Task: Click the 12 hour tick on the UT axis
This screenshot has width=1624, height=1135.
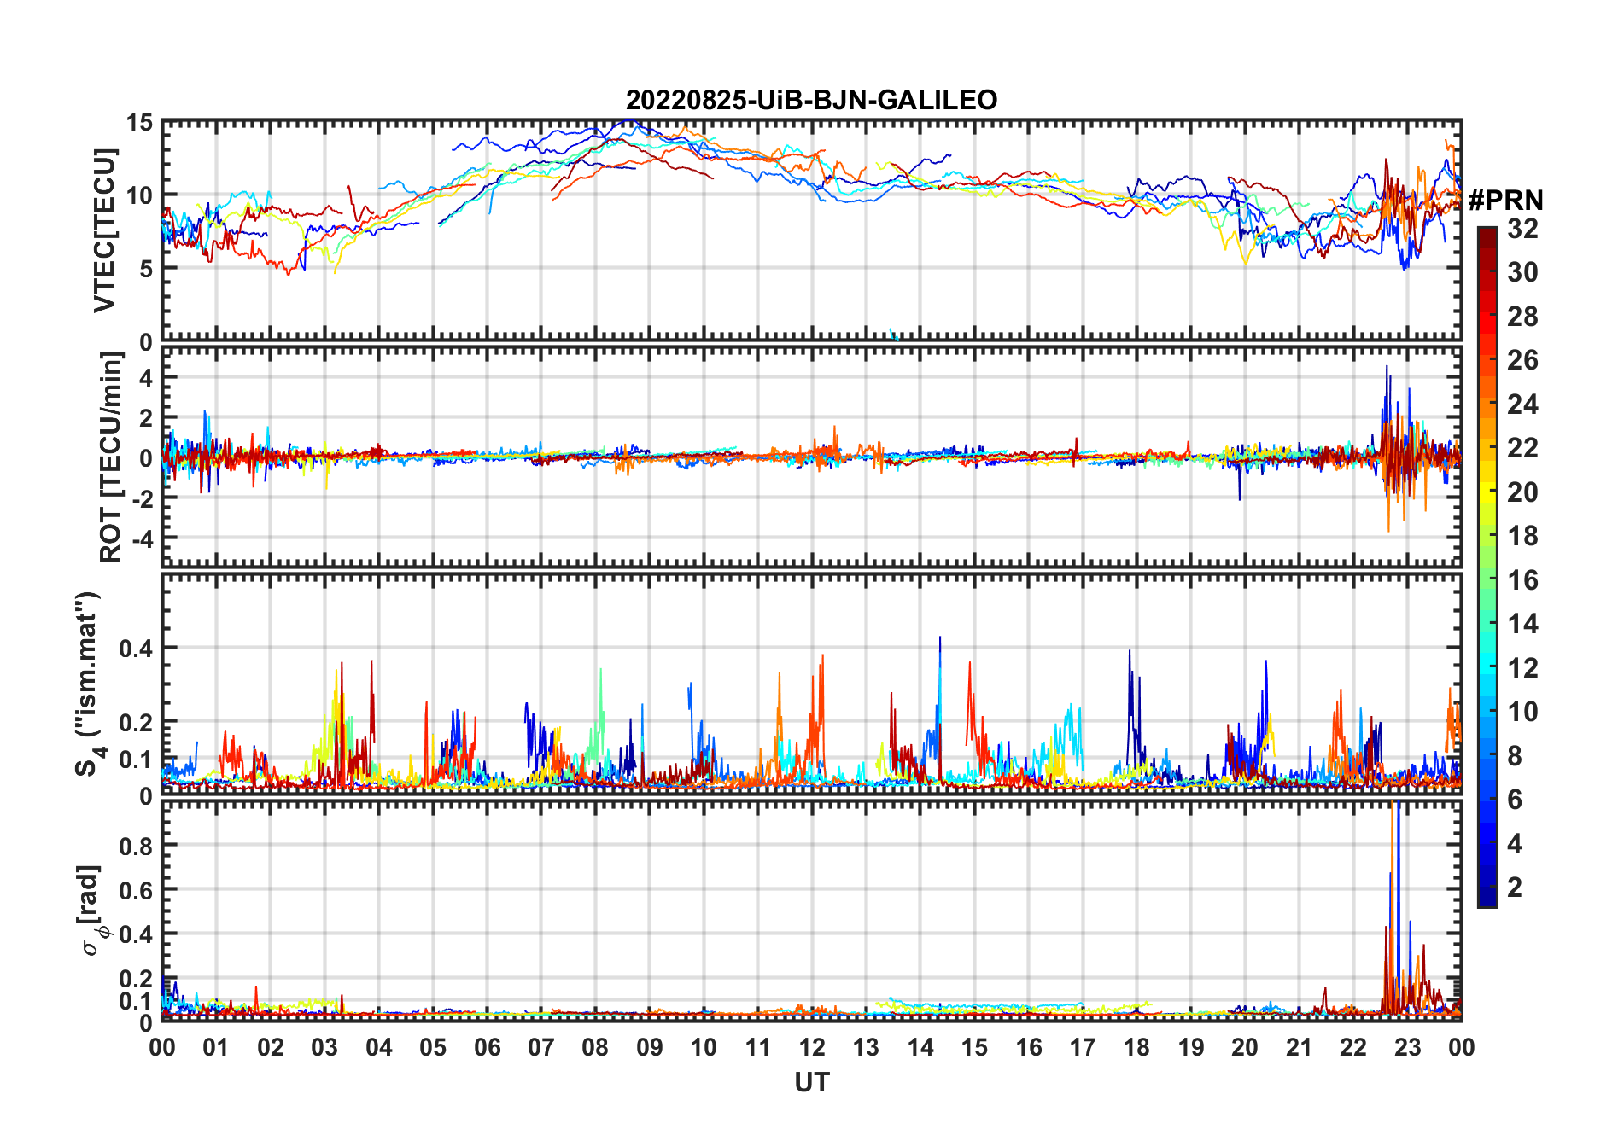Action: point(812,1047)
